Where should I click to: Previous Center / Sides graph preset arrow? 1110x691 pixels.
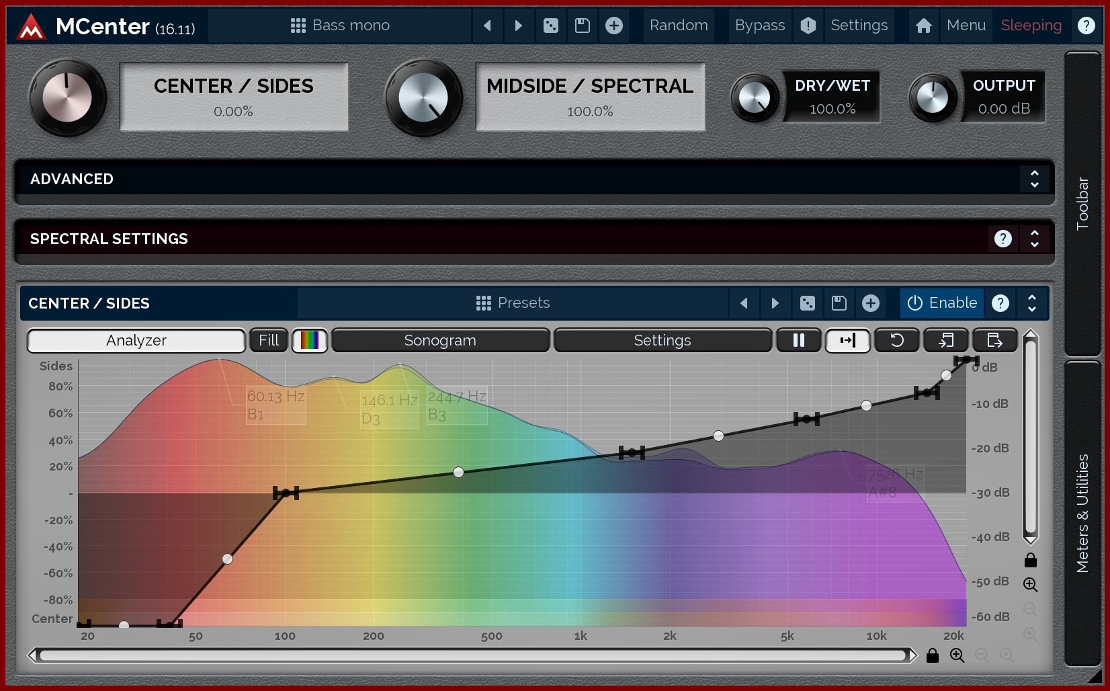[744, 303]
